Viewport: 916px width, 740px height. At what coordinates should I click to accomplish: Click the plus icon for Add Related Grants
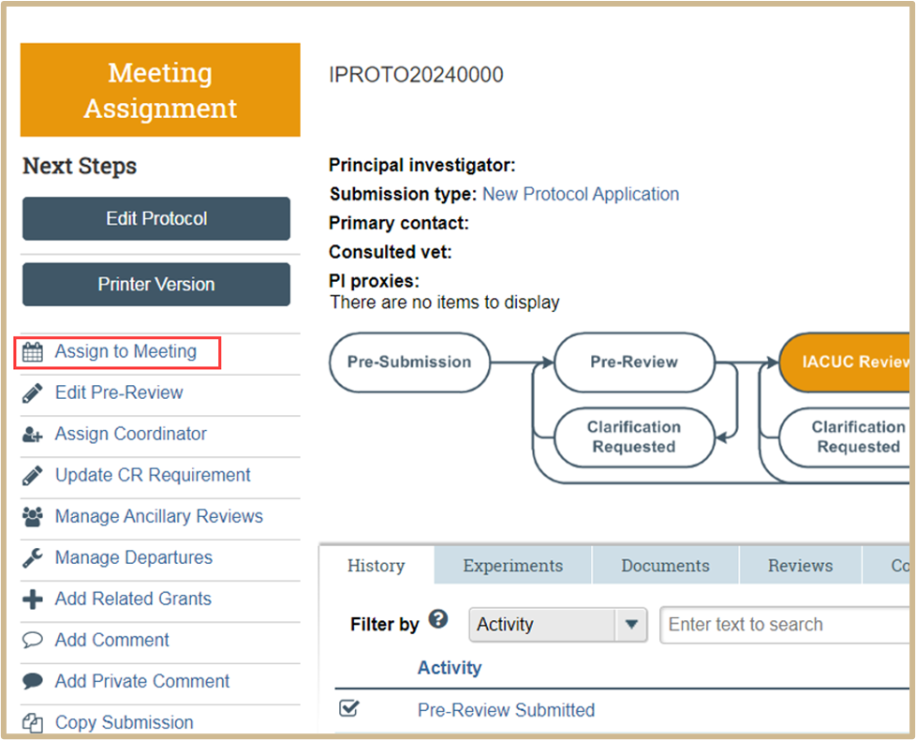[33, 599]
